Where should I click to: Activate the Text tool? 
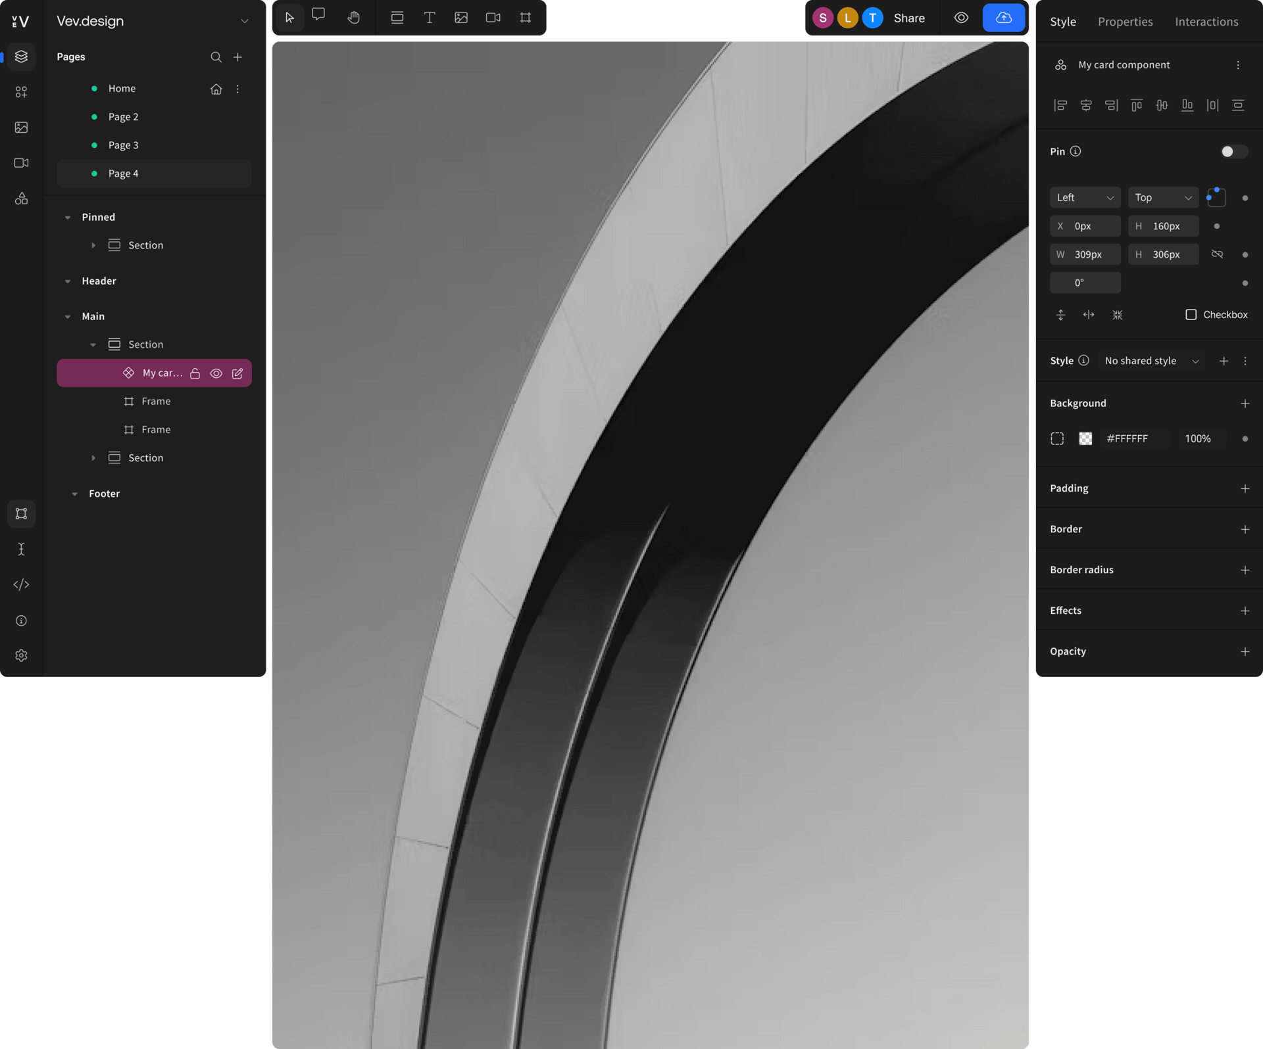(430, 18)
